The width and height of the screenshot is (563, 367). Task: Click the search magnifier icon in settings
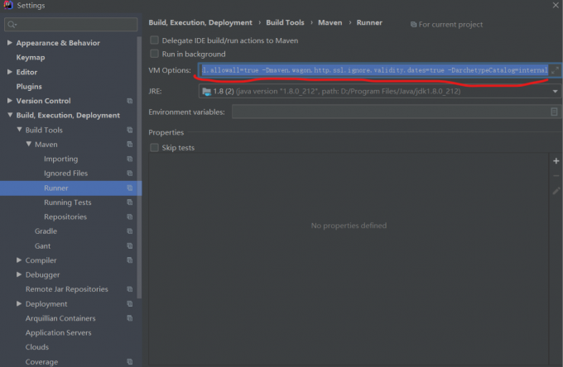click(x=12, y=24)
